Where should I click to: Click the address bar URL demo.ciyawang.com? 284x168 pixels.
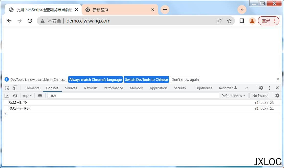[88, 21]
